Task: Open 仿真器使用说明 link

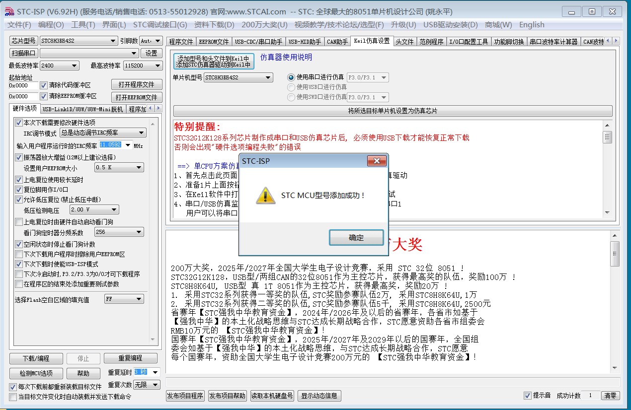Action: [286, 57]
